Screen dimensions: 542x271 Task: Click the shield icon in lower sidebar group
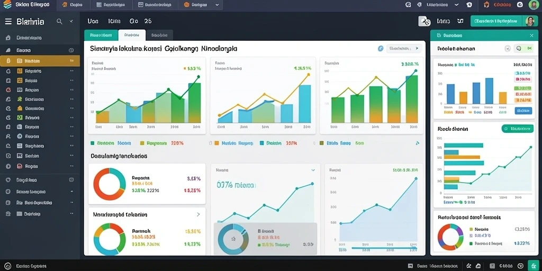click(x=8, y=180)
